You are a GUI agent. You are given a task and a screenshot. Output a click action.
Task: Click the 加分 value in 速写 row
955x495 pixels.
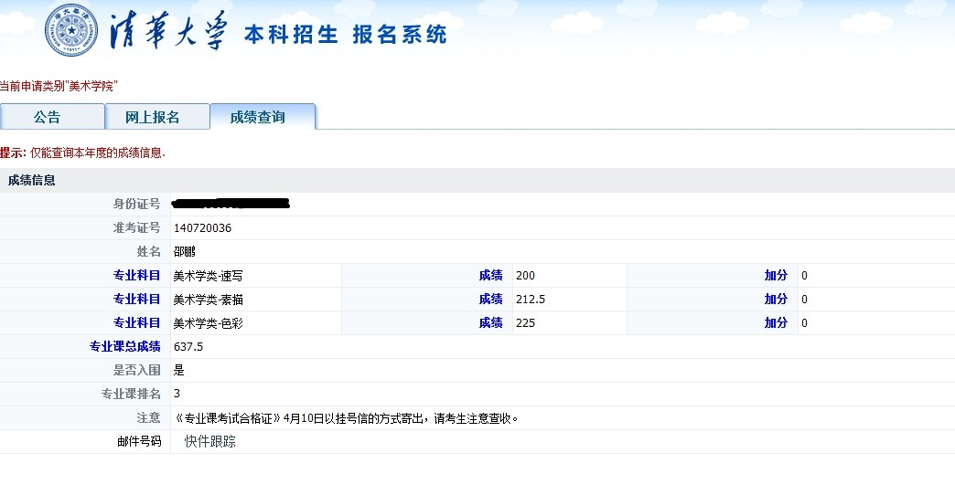pos(804,276)
